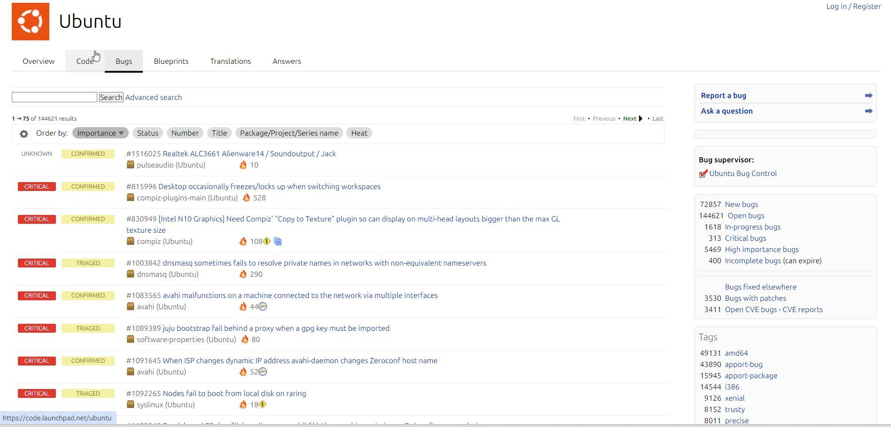
Task: Switch to the Blueprints tab
Action: (171, 61)
